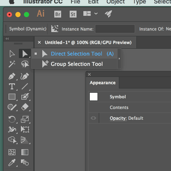The height and width of the screenshot is (171, 171).
Task: Select the Eyedropper tool
Action: point(12,162)
